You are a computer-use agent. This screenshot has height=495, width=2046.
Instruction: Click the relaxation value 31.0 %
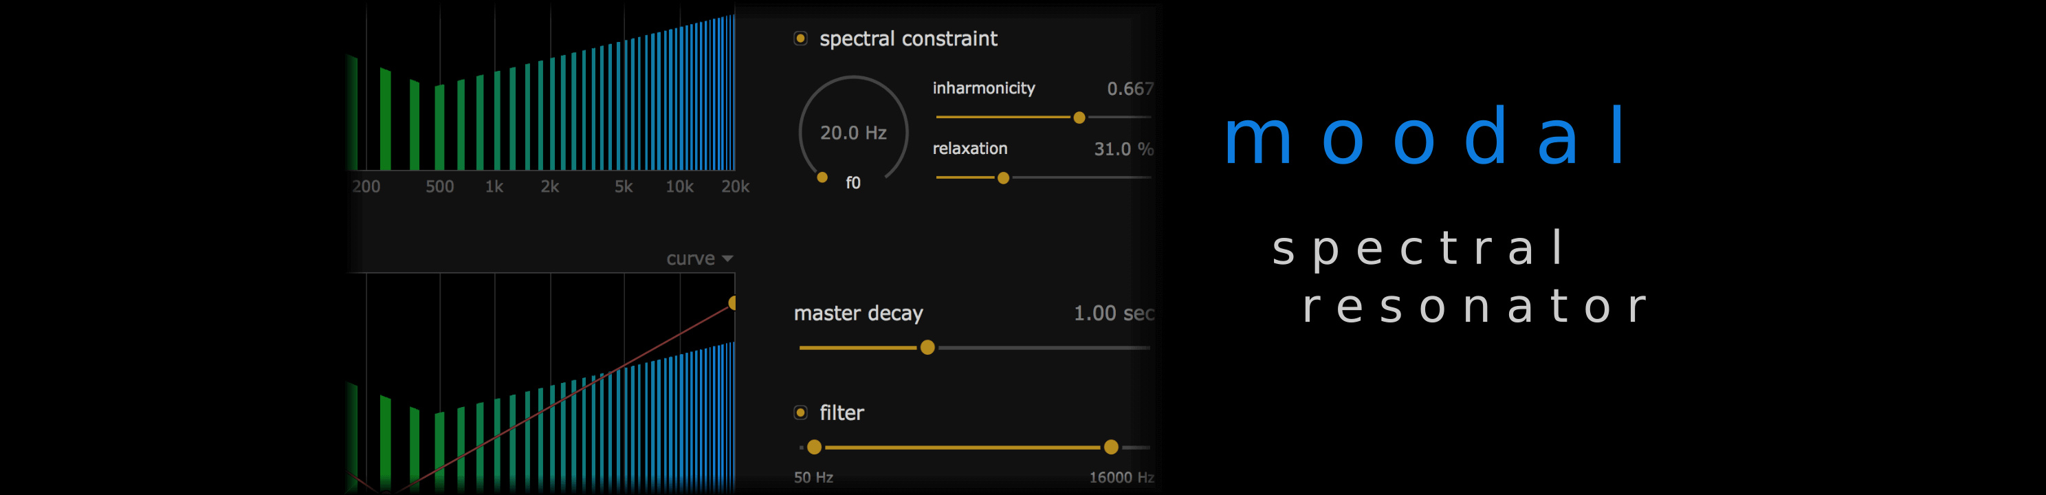pyautogui.click(x=1122, y=148)
